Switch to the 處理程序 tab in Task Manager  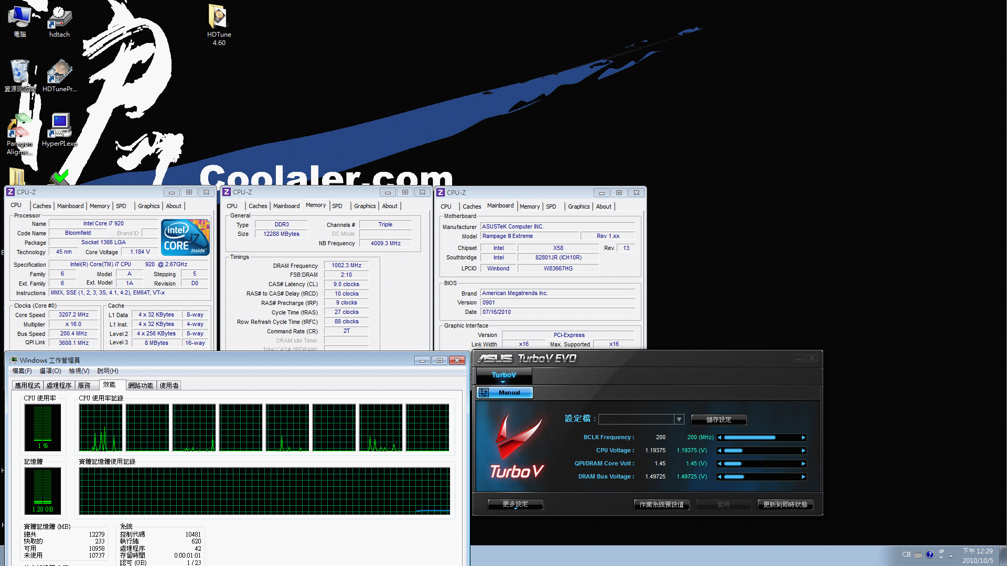click(59, 385)
